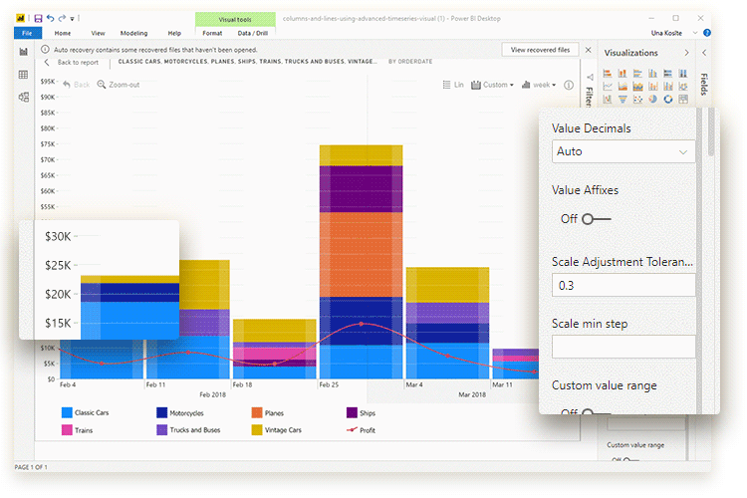Collapse the Visualizations pane using its chevron
This screenshot has width=747, height=498.
[686, 53]
